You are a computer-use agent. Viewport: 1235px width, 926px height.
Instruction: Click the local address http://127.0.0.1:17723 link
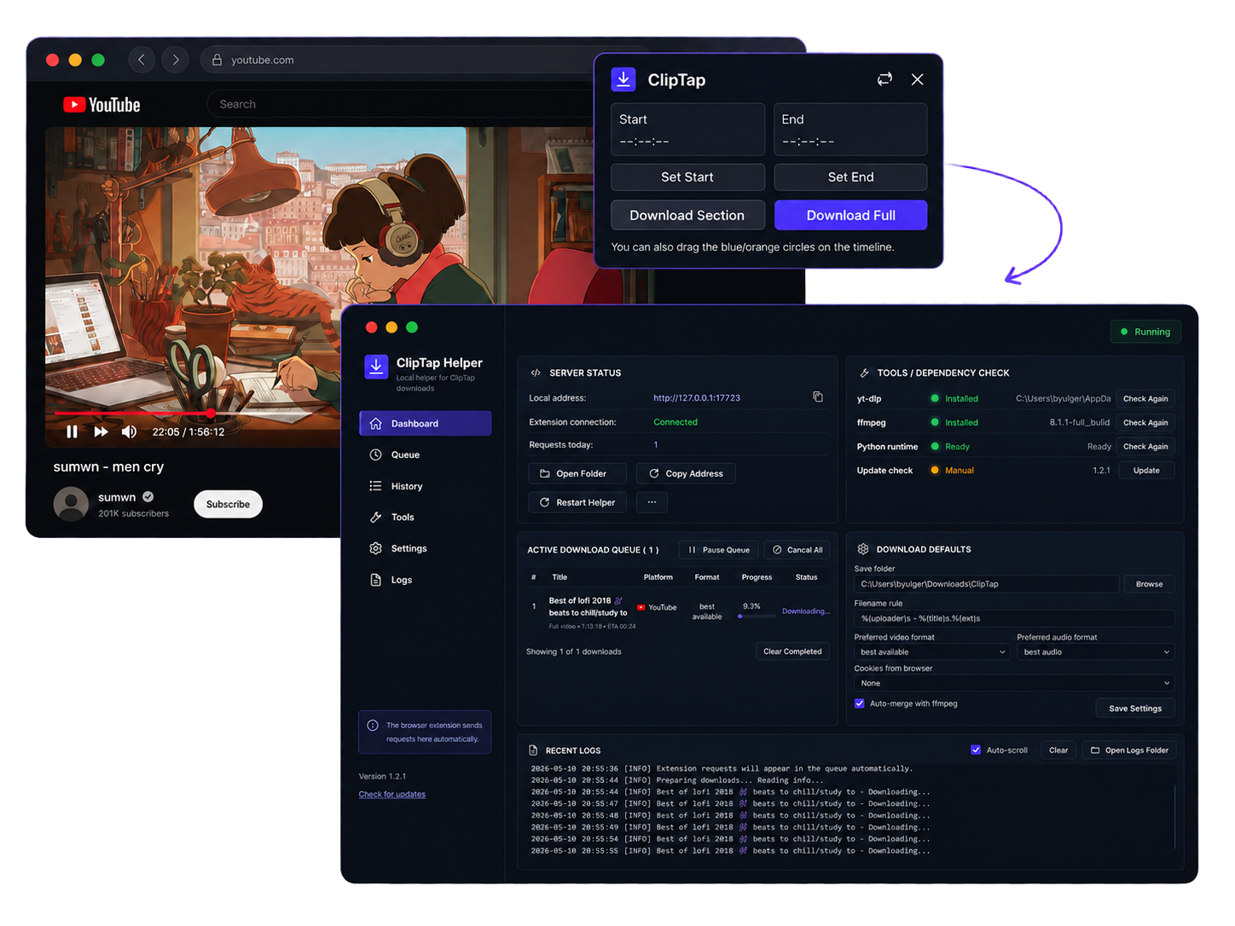[x=697, y=398]
